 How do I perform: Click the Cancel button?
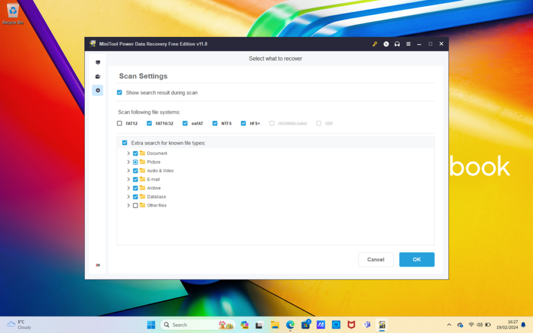point(376,260)
